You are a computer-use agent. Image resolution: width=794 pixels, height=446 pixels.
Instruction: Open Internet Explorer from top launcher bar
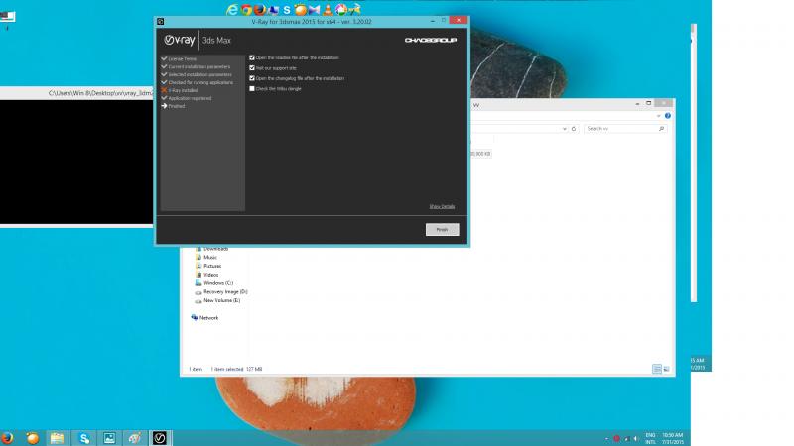232,10
